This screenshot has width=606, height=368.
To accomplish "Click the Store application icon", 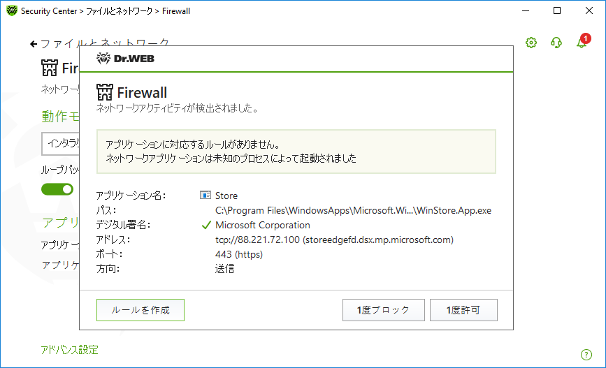I will pos(205,195).
